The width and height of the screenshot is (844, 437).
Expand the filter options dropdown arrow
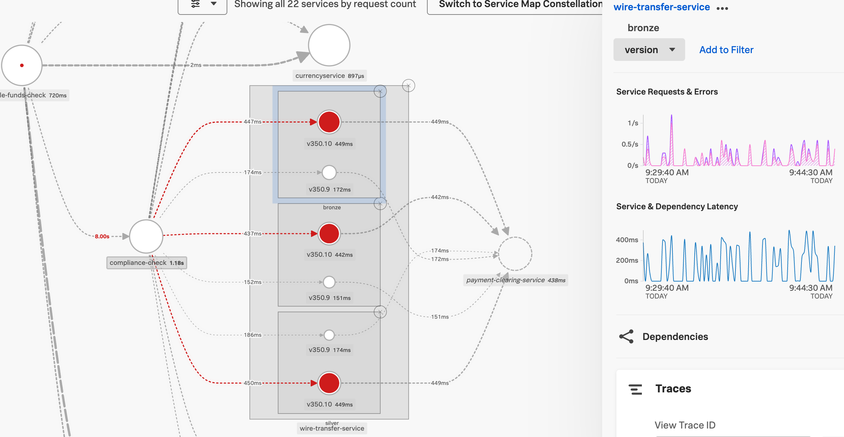pyautogui.click(x=213, y=4)
